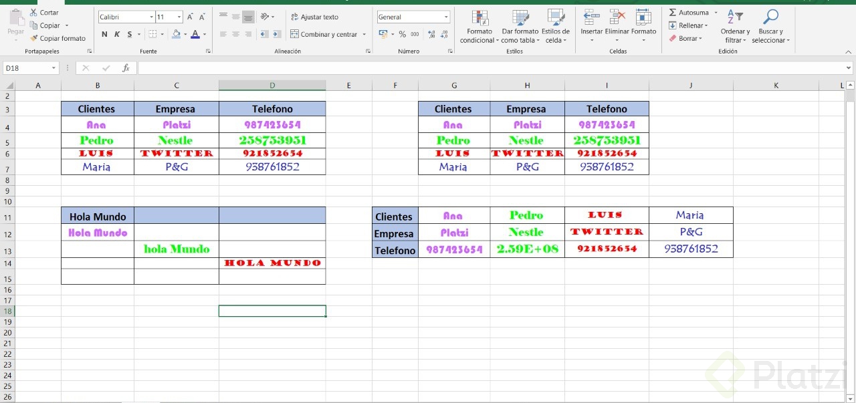Apply font color with the A icon
The image size is (856, 403).
pos(195,34)
